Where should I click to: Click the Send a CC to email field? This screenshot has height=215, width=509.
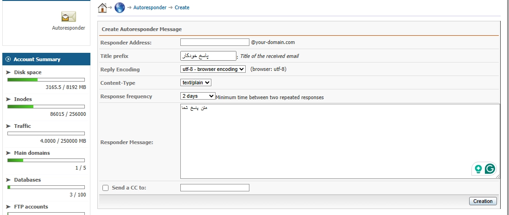point(215,188)
